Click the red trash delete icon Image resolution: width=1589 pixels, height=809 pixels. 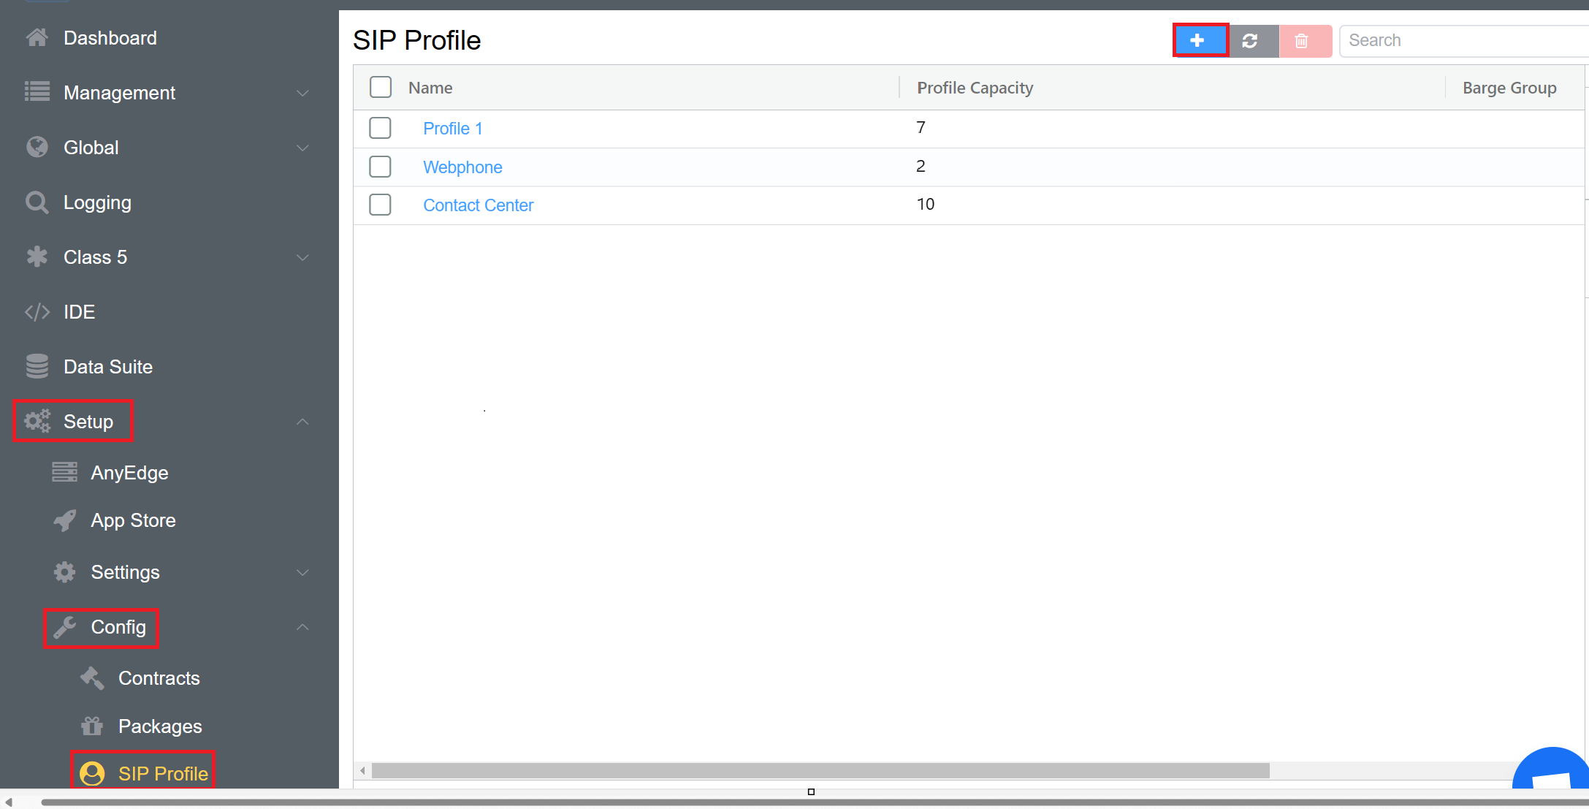point(1302,41)
